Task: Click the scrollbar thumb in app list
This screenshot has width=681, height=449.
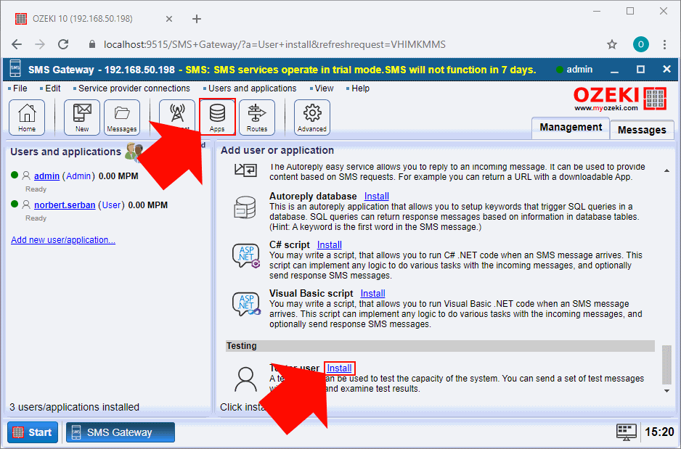Action: pyautogui.click(x=666, y=364)
